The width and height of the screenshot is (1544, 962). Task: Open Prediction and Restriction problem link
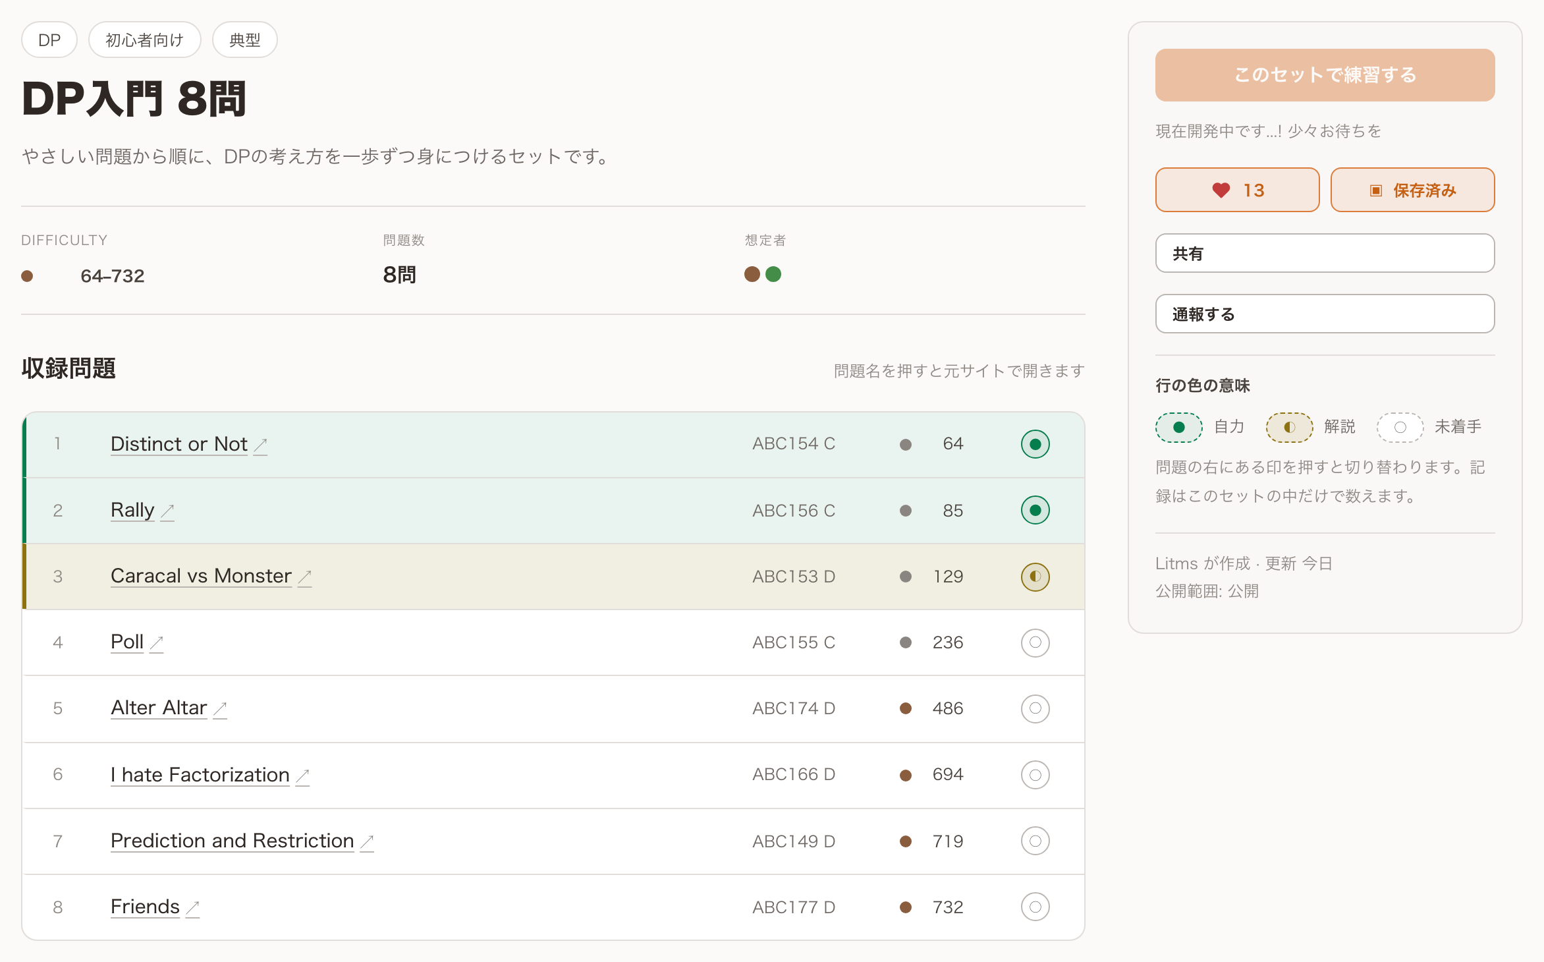click(233, 841)
